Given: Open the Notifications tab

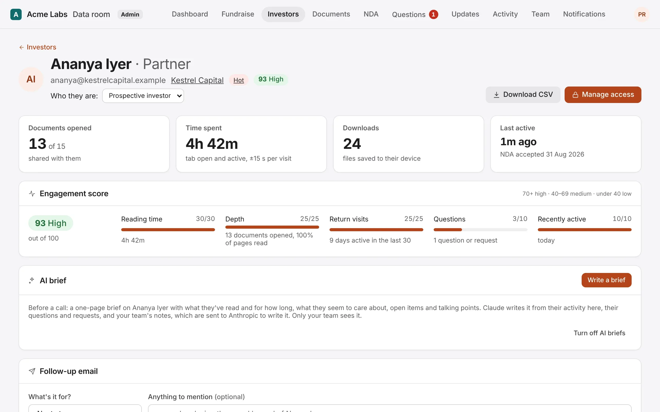Looking at the screenshot, I should pos(584,14).
